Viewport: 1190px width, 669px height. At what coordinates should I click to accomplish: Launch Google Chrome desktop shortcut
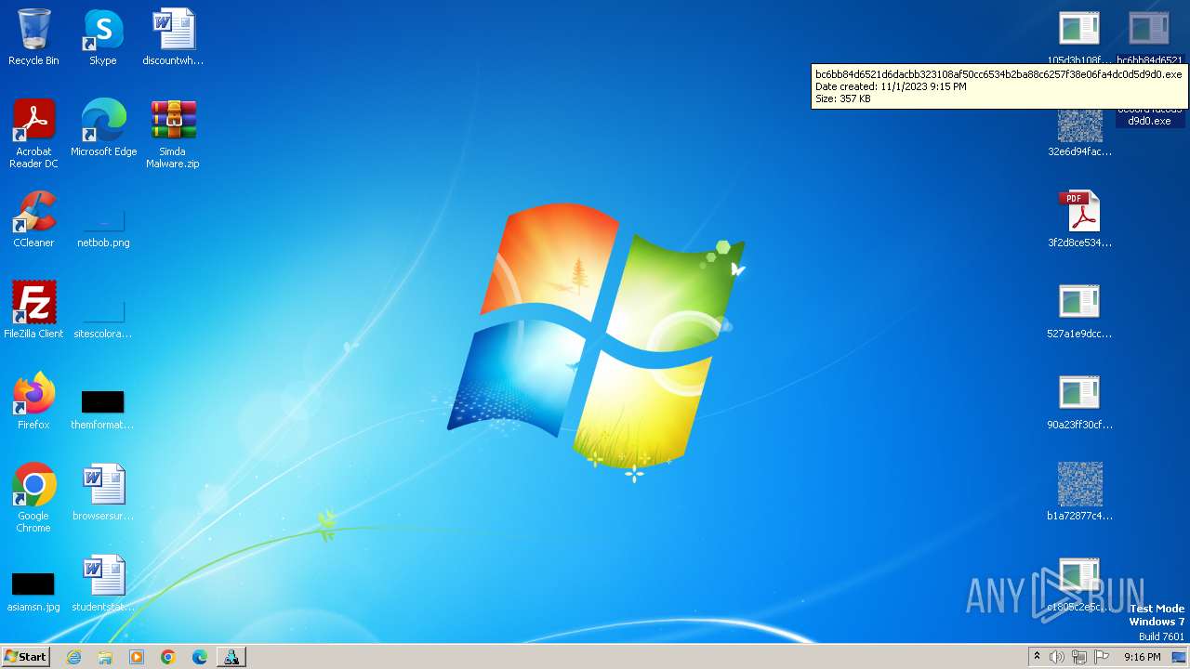(x=33, y=498)
